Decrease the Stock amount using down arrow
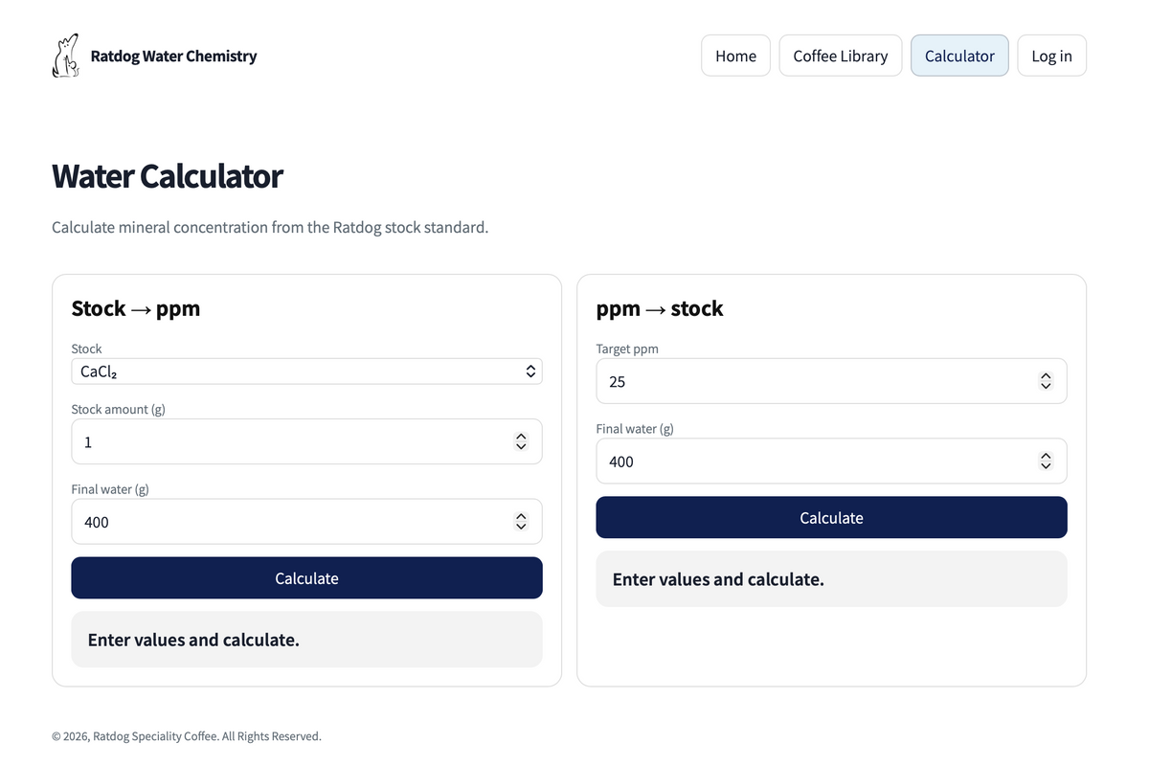This screenshot has width=1149, height=766. tap(521, 446)
